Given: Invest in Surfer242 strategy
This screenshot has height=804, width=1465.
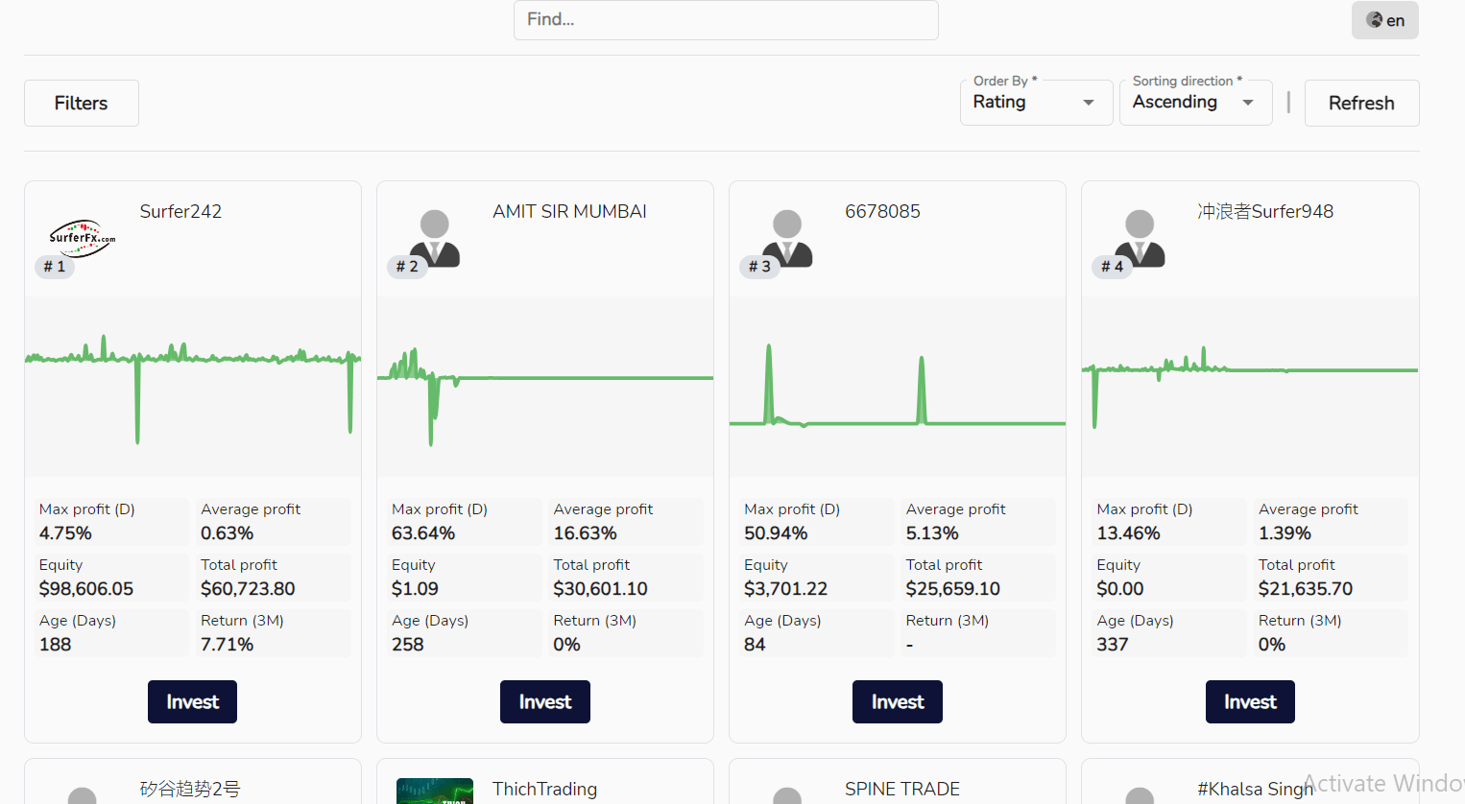Looking at the screenshot, I should click(x=192, y=701).
